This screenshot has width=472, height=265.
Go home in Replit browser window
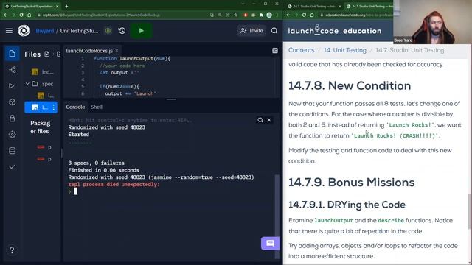click(29, 15)
